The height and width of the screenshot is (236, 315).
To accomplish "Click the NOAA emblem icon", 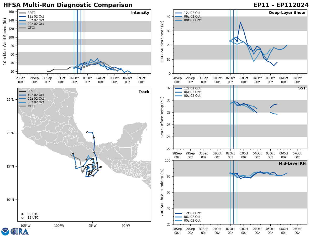I will click(5, 232).
